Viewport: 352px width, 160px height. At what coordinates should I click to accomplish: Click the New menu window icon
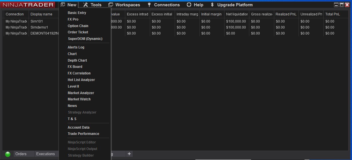pos(63,5)
